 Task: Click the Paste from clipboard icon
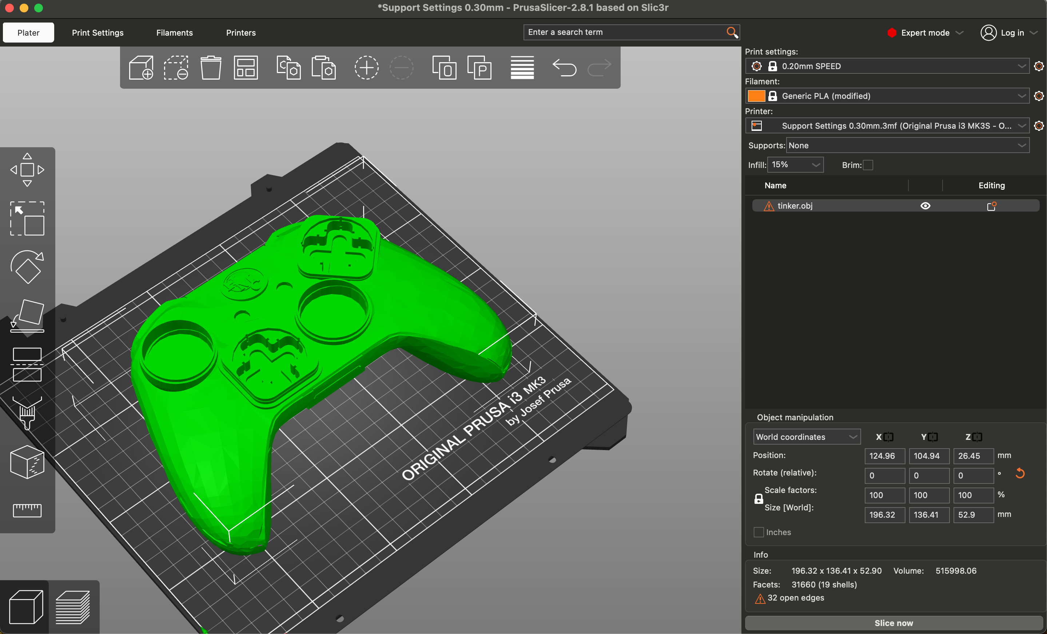pyautogui.click(x=323, y=68)
